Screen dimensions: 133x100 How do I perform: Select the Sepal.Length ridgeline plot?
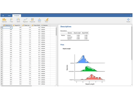(86, 69)
